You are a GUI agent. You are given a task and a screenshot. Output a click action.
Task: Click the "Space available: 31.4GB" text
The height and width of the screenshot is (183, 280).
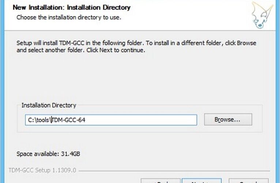[48, 154]
